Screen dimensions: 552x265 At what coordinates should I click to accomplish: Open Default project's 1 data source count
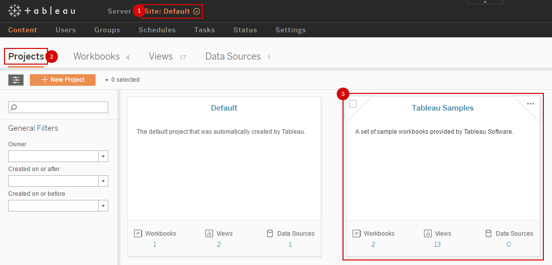[x=290, y=245]
